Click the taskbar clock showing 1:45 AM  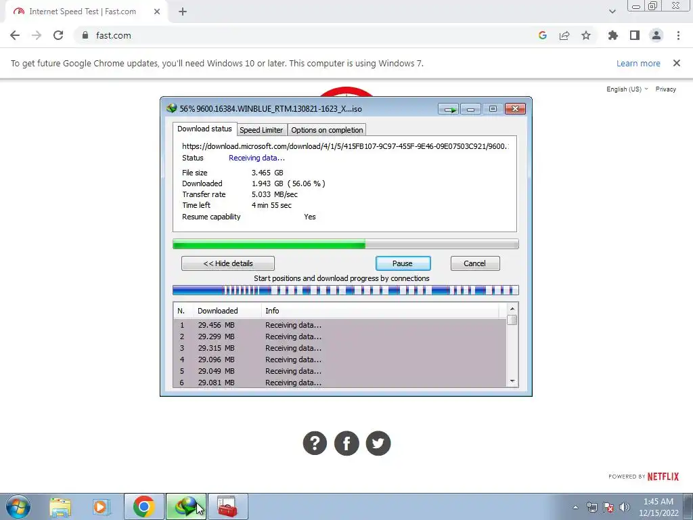(658, 507)
